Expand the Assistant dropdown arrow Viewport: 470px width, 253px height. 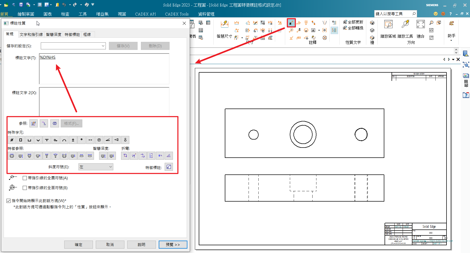(x=451, y=41)
